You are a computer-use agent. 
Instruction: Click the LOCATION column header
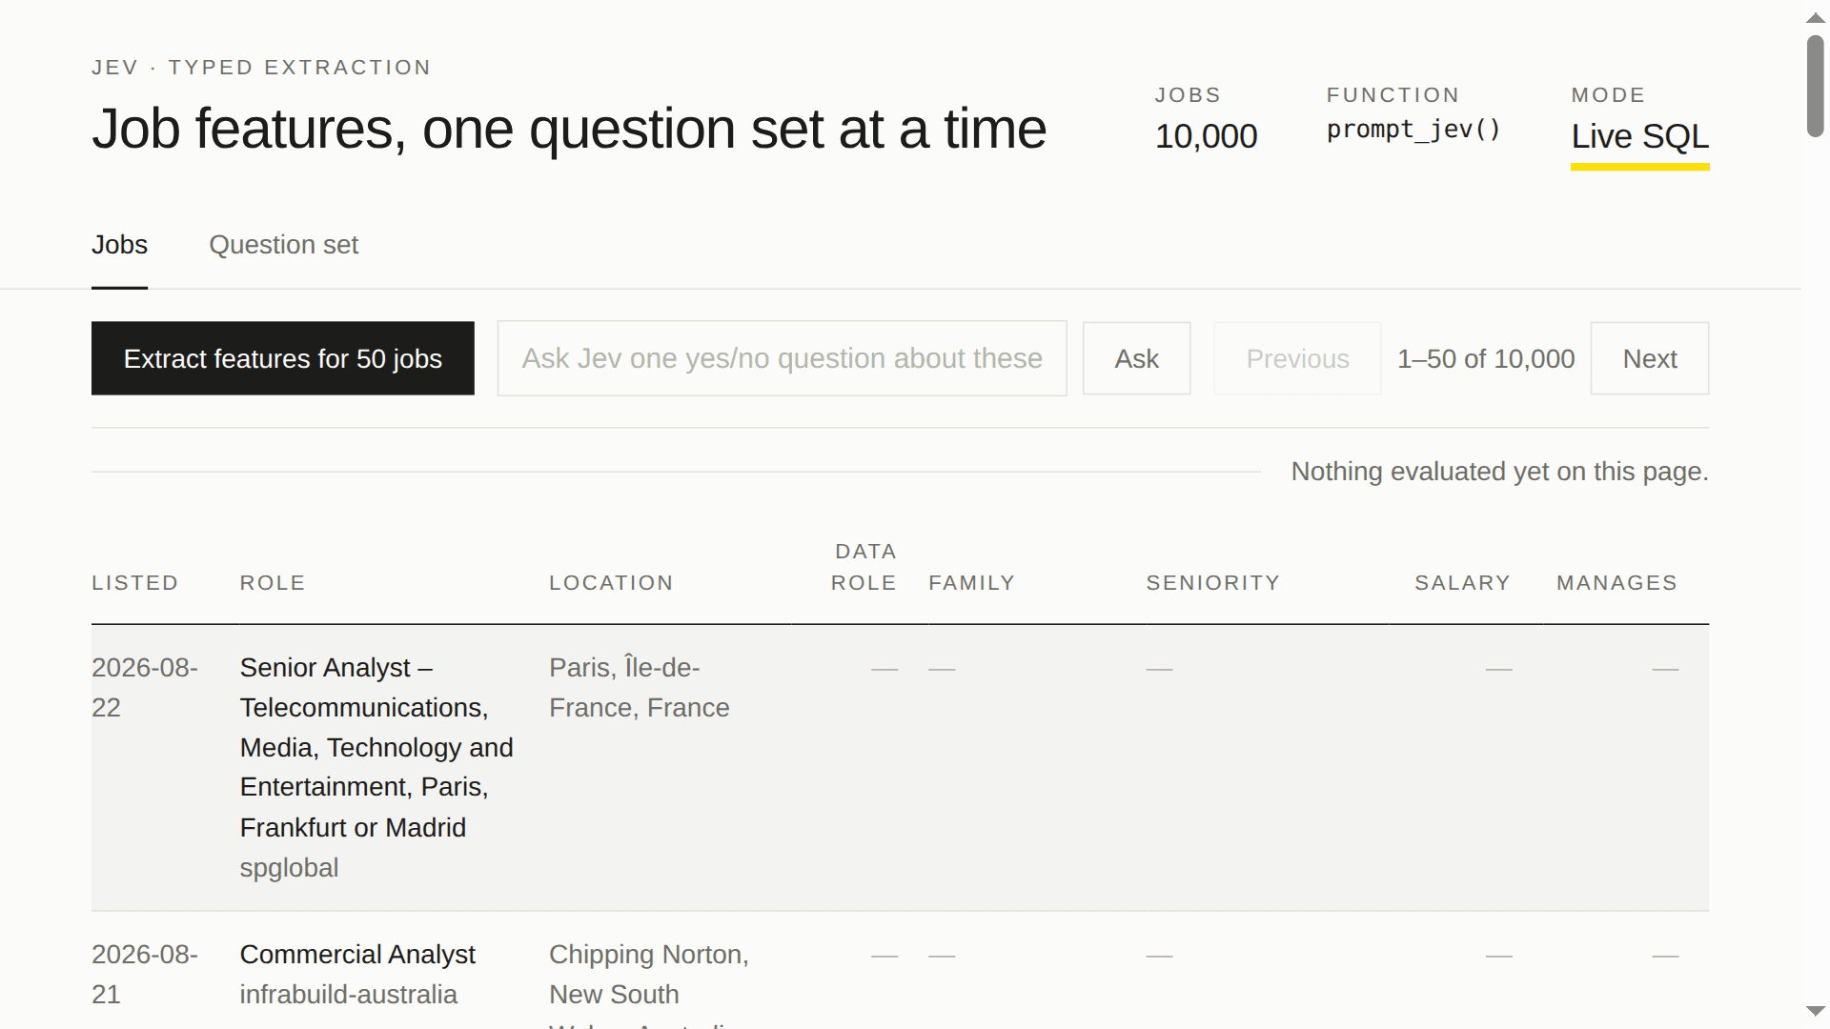611,583
